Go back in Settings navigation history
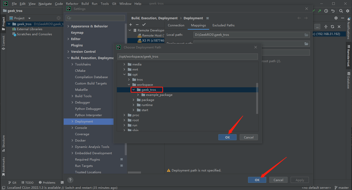The width and height of the screenshot is (352, 190). [299, 18]
